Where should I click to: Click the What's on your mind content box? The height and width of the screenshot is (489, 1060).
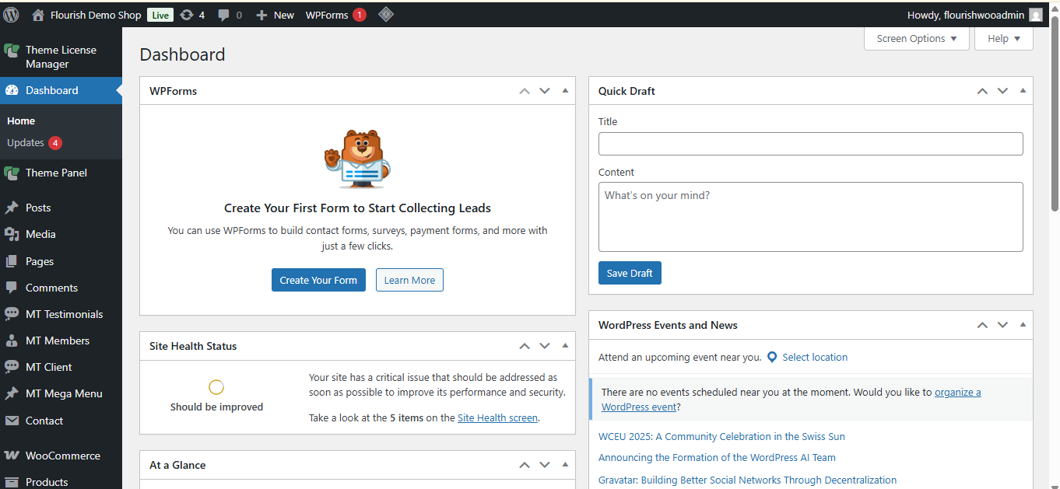pyautogui.click(x=810, y=217)
